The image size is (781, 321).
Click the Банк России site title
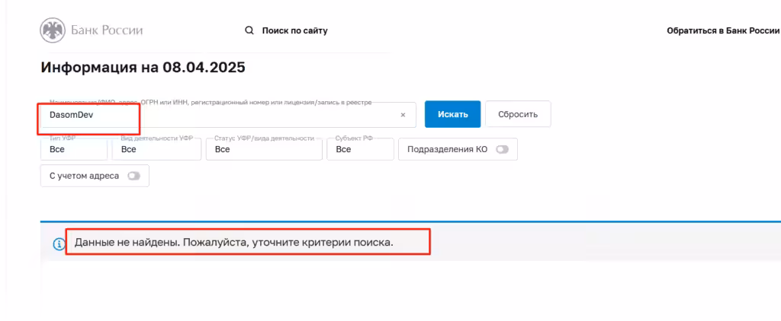(x=108, y=31)
